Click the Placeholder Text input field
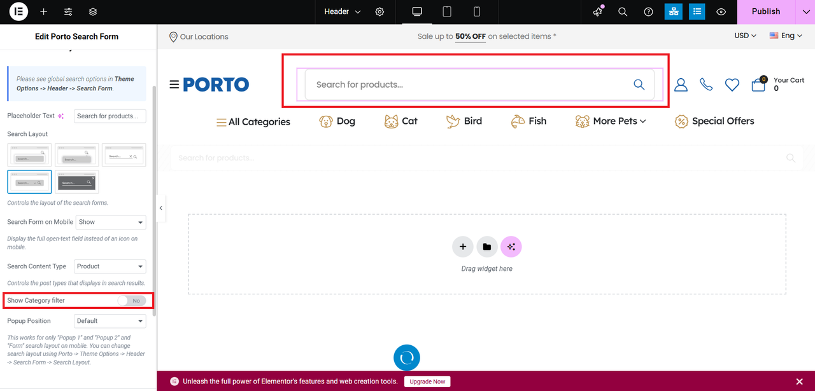The width and height of the screenshot is (815, 391). coord(110,116)
